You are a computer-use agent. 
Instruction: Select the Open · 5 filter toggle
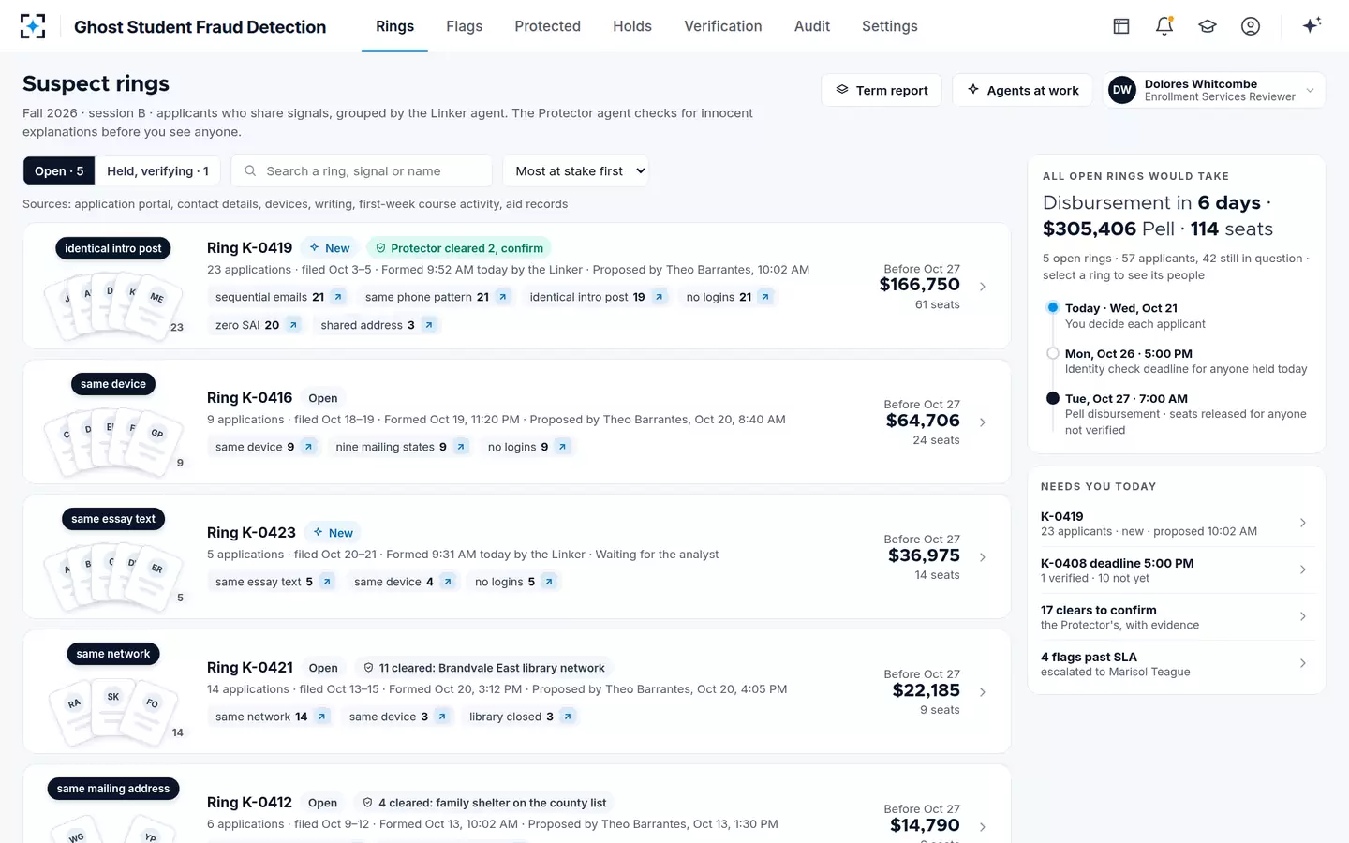pos(59,170)
